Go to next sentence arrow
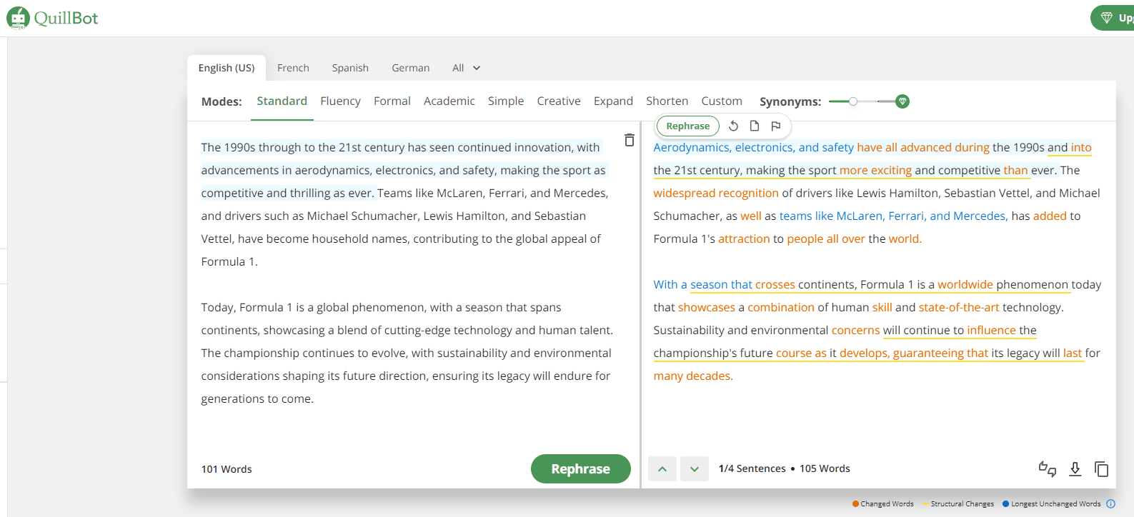Screen dimensions: 1134x517 694,469
